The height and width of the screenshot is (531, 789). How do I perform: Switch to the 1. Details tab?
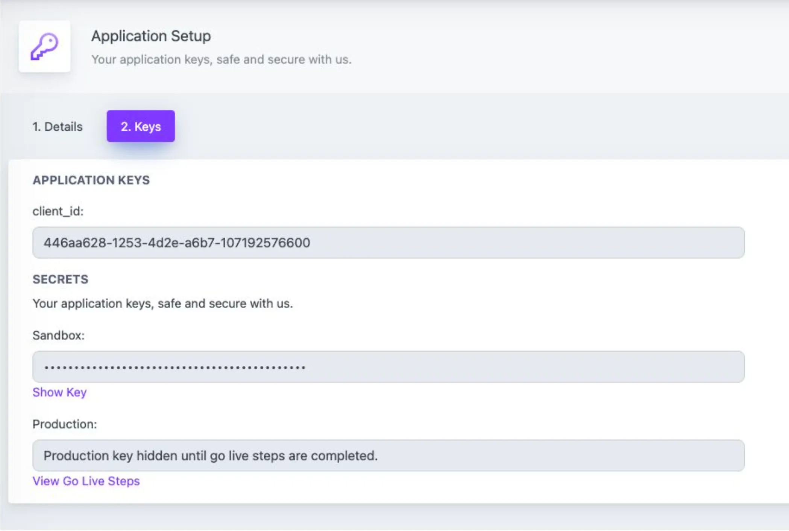(58, 127)
